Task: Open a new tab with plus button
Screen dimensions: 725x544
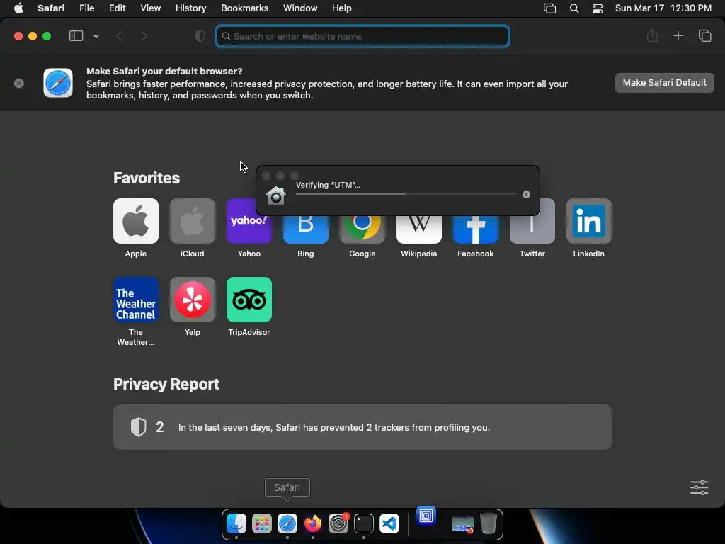Action: 678,35
